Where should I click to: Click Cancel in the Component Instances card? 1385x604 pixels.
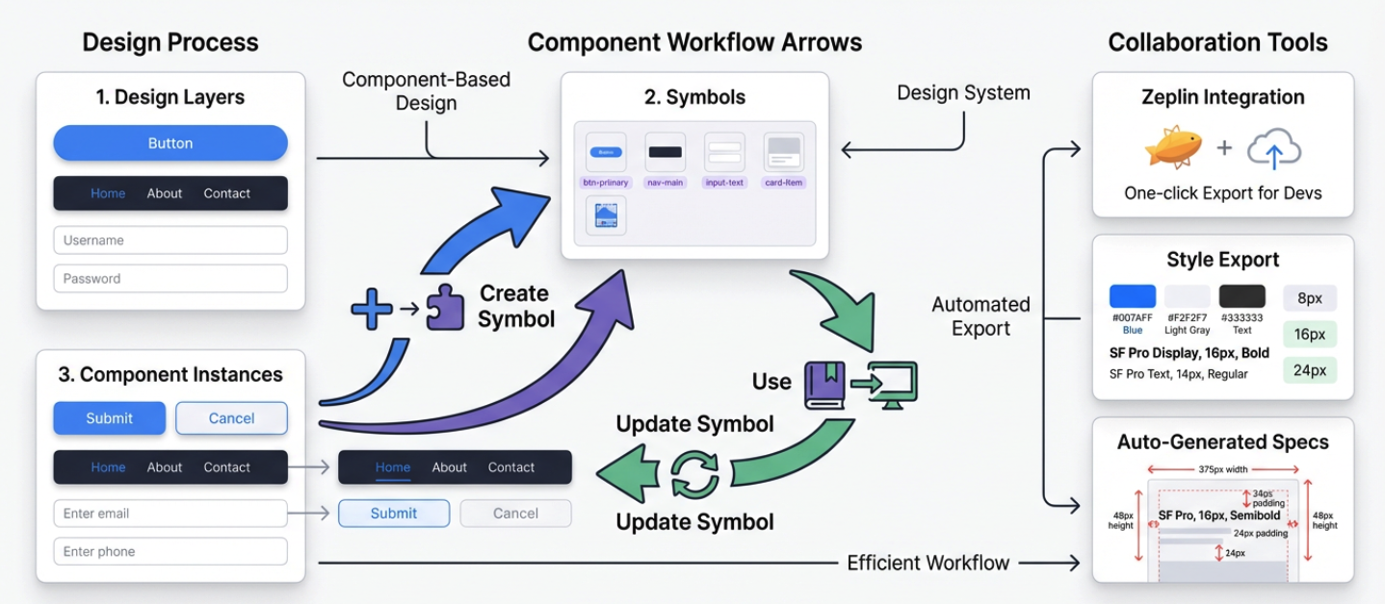point(231,418)
